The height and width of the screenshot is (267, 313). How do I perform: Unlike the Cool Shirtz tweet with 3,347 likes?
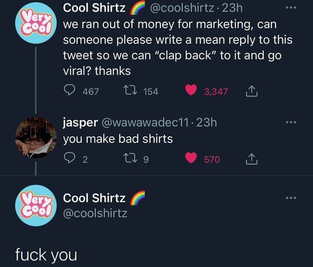191,90
